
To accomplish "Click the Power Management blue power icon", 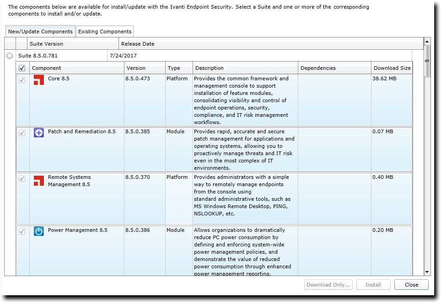I will point(39,231).
